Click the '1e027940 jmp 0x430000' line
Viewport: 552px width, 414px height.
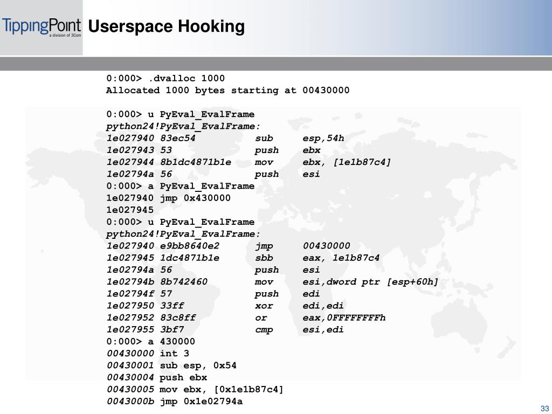(168, 198)
